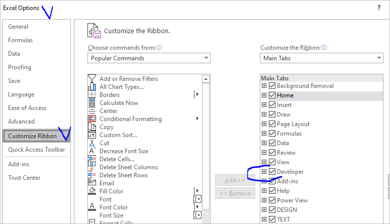The image size is (390, 224).
Task: Toggle the Page Layout tab checkbox
Action: click(x=272, y=124)
